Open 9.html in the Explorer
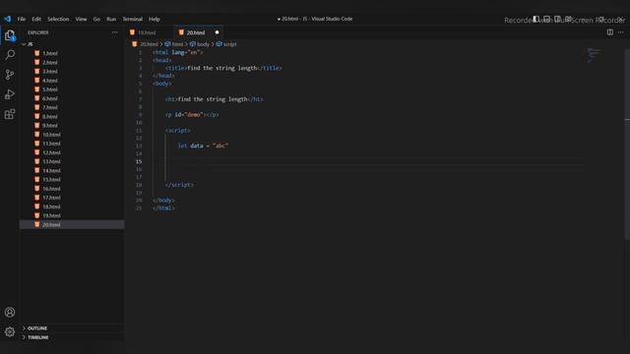This screenshot has height=354, width=630. click(72, 126)
